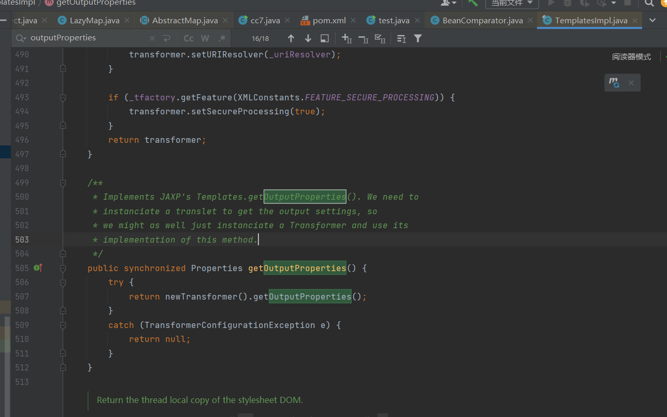This screenshot has width=667, height=417.
Task: Open search results in Find window icon
Action: coord(325,38)
